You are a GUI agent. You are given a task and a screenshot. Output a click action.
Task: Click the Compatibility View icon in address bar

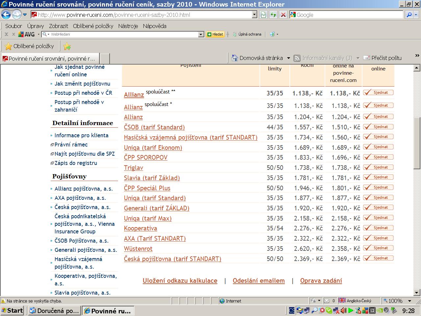[x=263, y=15]
